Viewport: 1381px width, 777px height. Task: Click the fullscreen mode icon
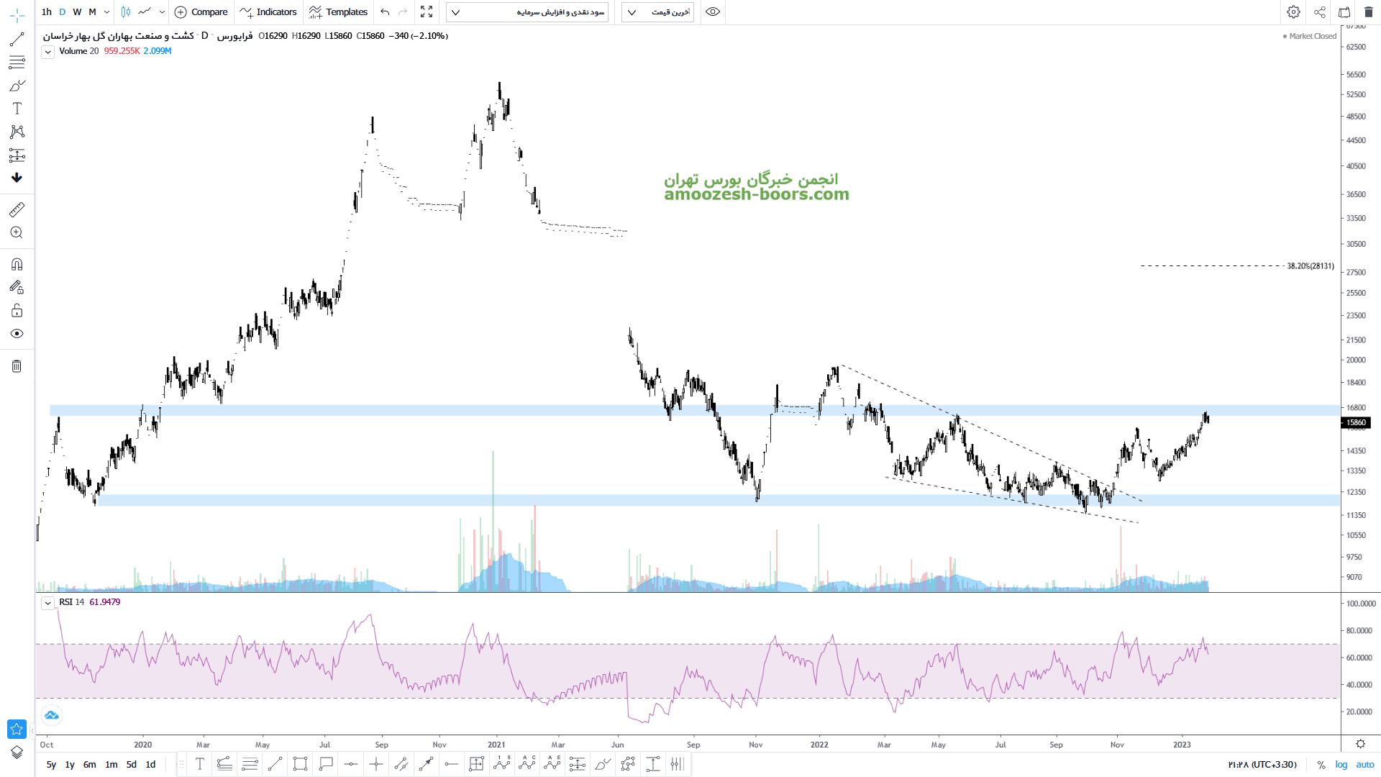click(427, 12)
